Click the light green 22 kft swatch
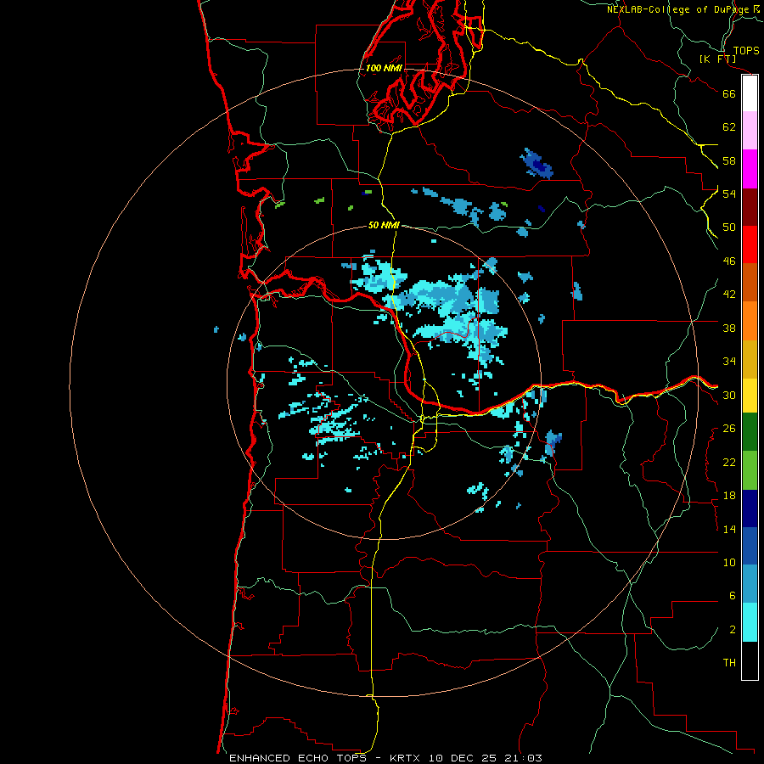Image resolution: width=764 pixels, height=764 pixels. click(750, 470)
